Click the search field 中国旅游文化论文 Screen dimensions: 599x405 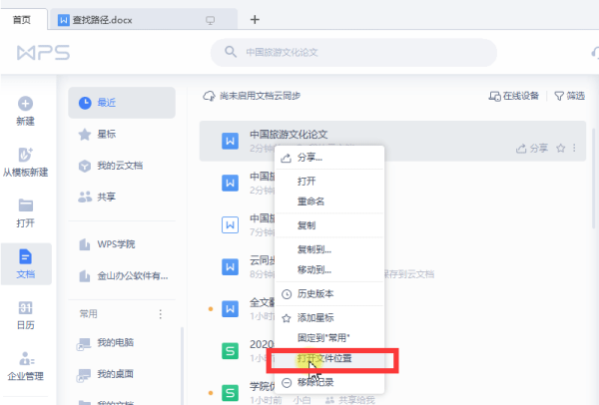pos(353,52)
